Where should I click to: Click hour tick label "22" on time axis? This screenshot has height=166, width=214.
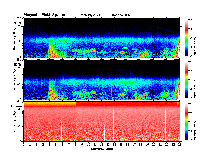pos(167,145)
